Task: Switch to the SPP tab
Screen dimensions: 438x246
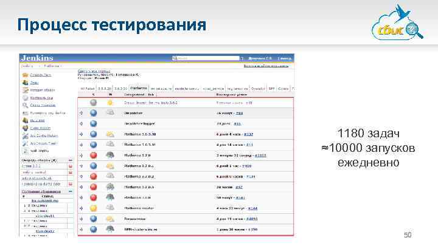Action: click(271, 89)
